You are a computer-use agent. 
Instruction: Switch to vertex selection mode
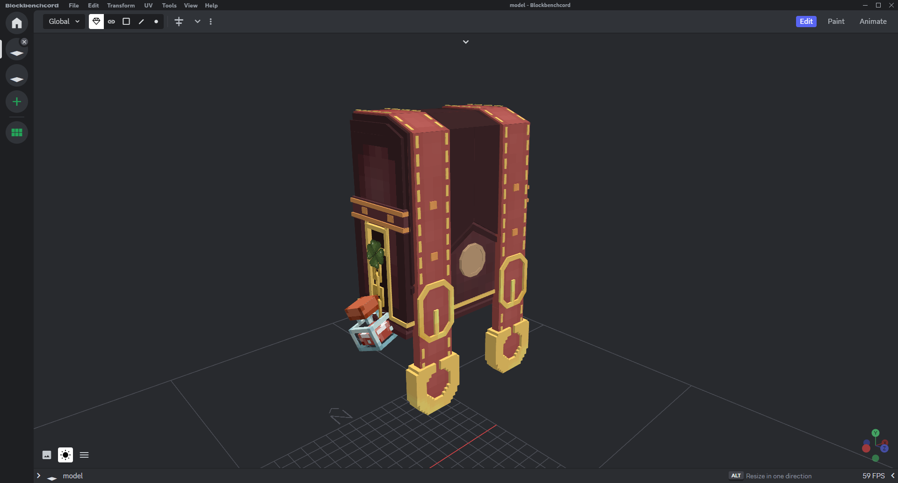tap(156, 22)
